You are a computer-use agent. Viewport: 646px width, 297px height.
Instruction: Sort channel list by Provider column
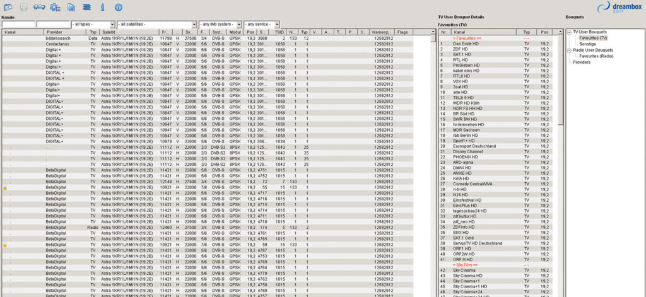[54, 32]
